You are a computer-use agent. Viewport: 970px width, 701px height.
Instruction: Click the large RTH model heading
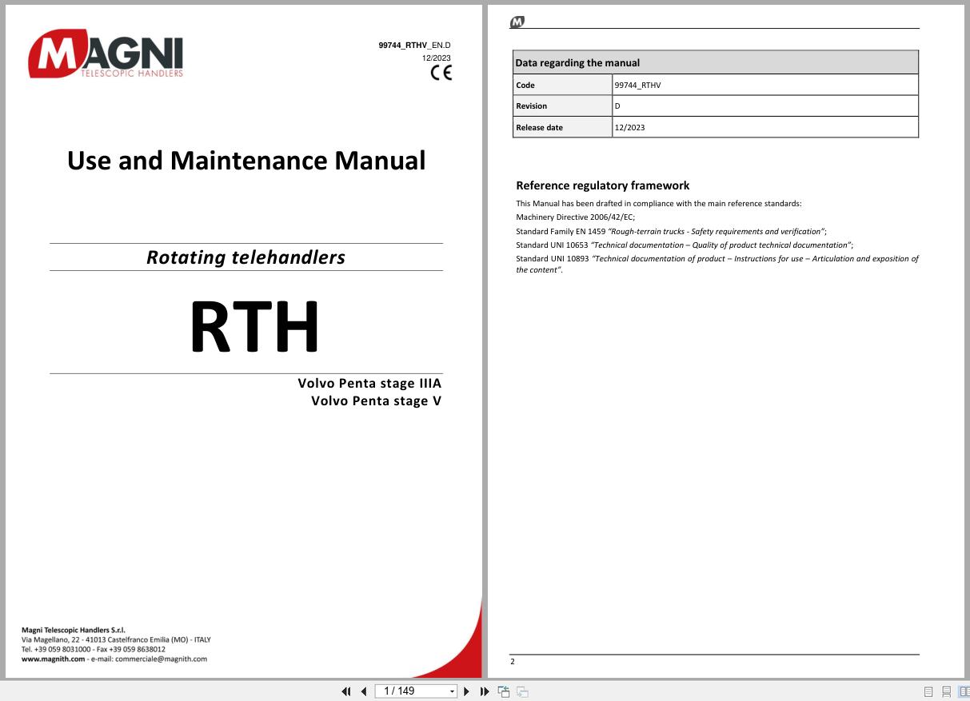(254, 327)
